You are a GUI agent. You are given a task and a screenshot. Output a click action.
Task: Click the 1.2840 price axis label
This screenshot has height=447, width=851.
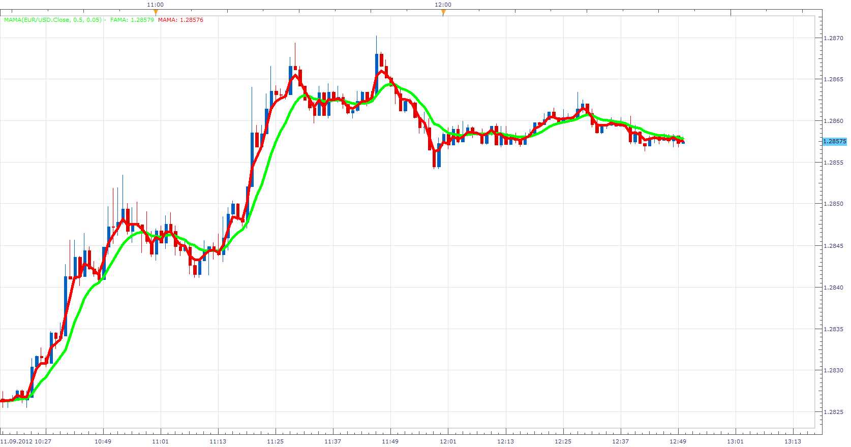[x=834, y=288]
